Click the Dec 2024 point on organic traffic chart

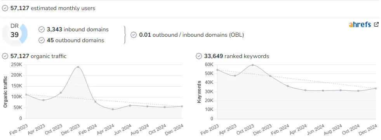click(182, 106)
